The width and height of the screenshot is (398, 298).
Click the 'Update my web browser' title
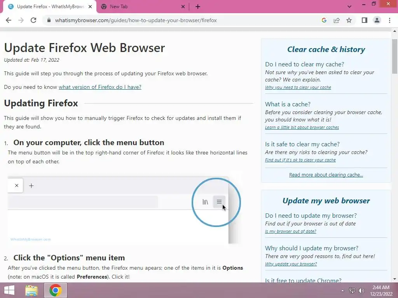pos(326,201)
